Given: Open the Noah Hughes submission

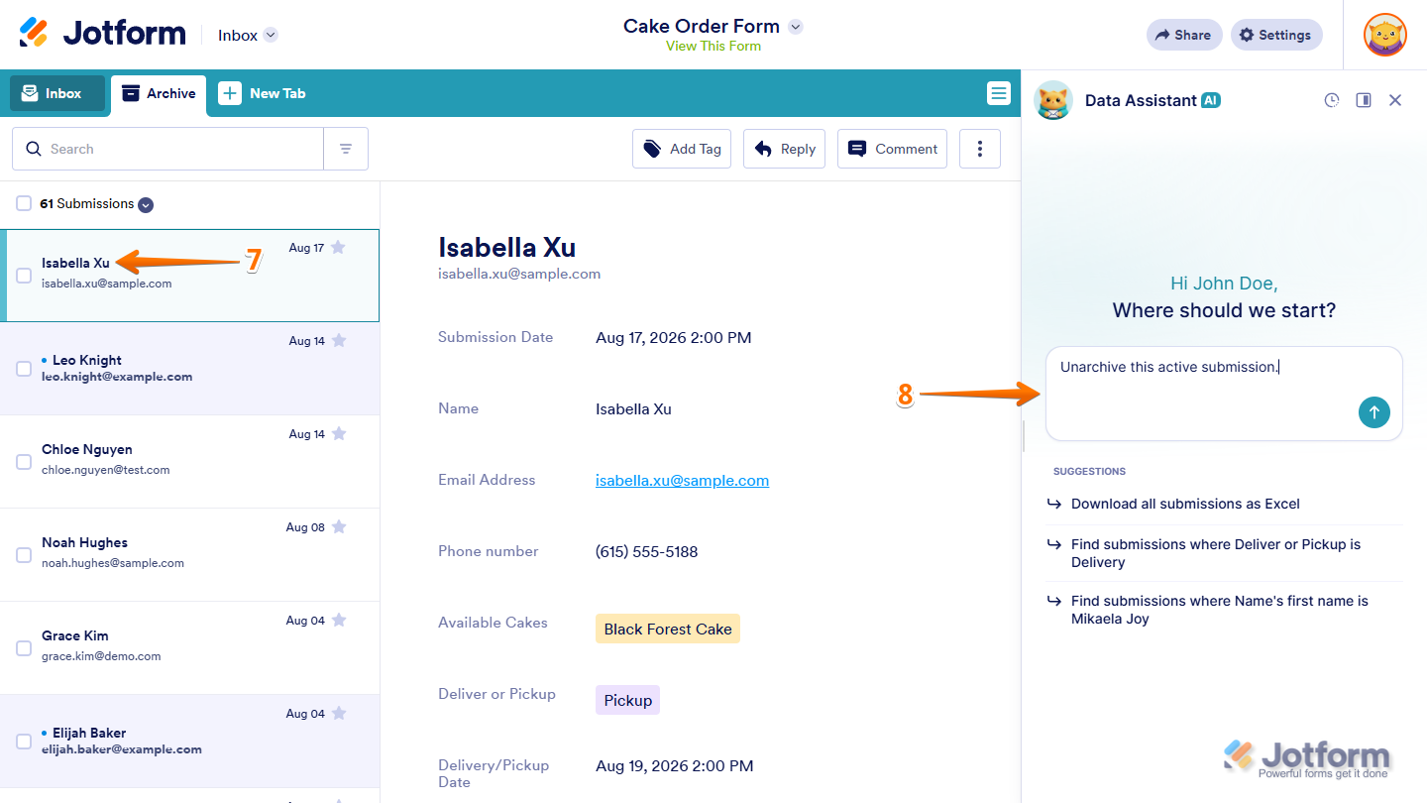Looking at the screenshot, I should [189, 555].
